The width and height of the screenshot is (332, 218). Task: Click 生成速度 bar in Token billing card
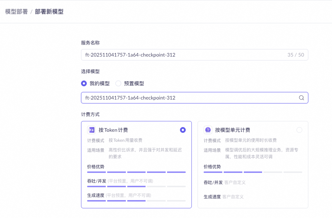pyautogui.click(x=136, y=201)
